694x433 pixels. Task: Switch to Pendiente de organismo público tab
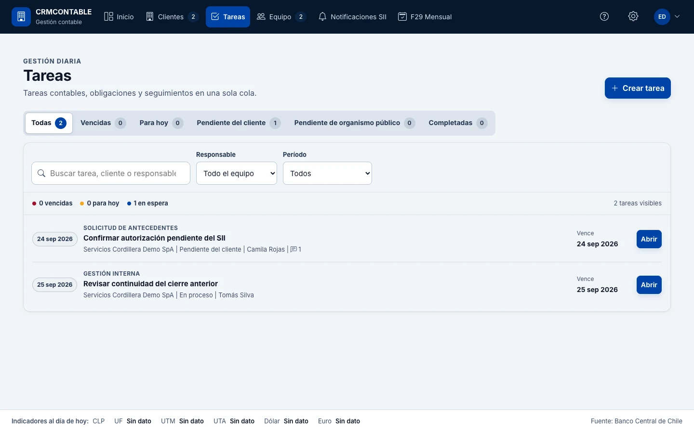point(354,123)
